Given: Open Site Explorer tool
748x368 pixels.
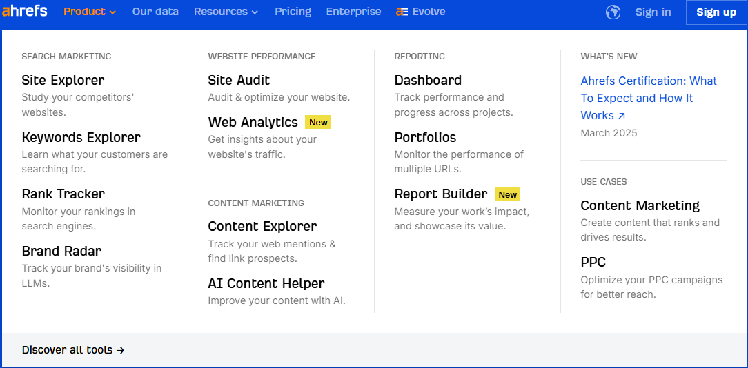Looking at the screenshot, I should pos(63,80).
